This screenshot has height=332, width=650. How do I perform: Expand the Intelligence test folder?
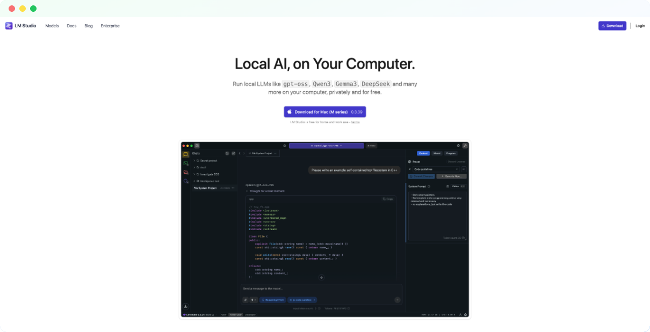click(x=208, y=181)
